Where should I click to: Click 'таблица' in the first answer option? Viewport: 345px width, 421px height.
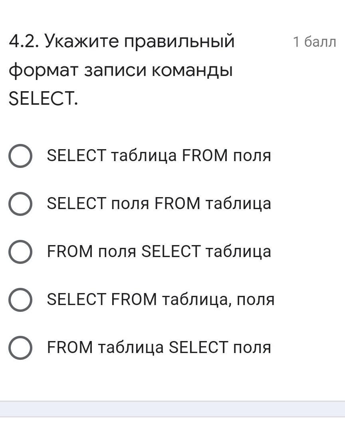[144, 156]
